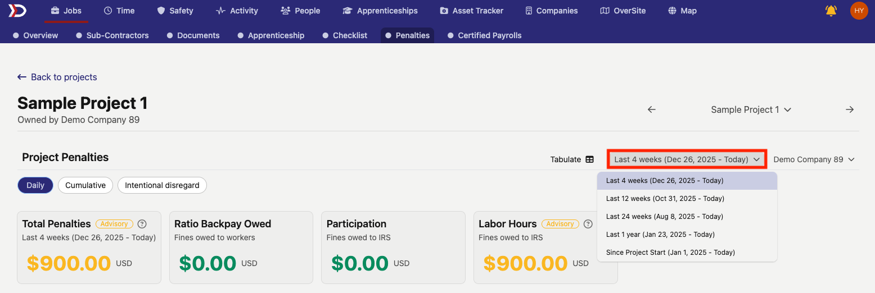Click the help icon beside Total Penalties

click(142, 224)
